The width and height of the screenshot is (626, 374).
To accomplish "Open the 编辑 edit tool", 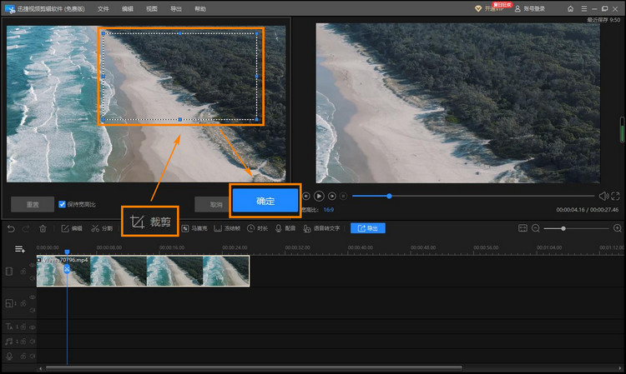I will coord(72,228).
